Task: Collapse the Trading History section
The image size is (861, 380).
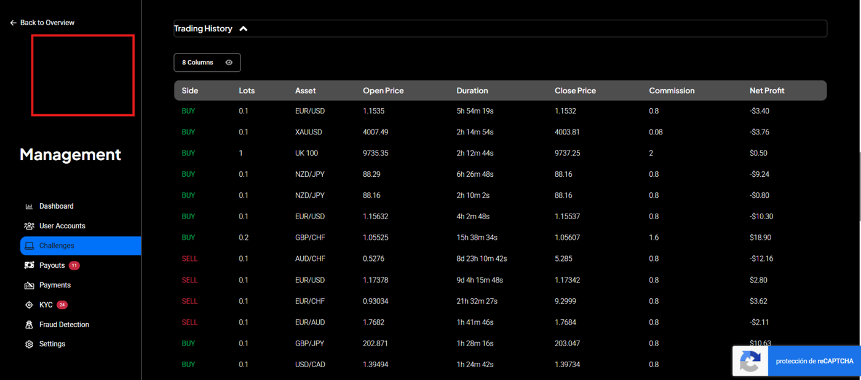Action: click(244, 29)
